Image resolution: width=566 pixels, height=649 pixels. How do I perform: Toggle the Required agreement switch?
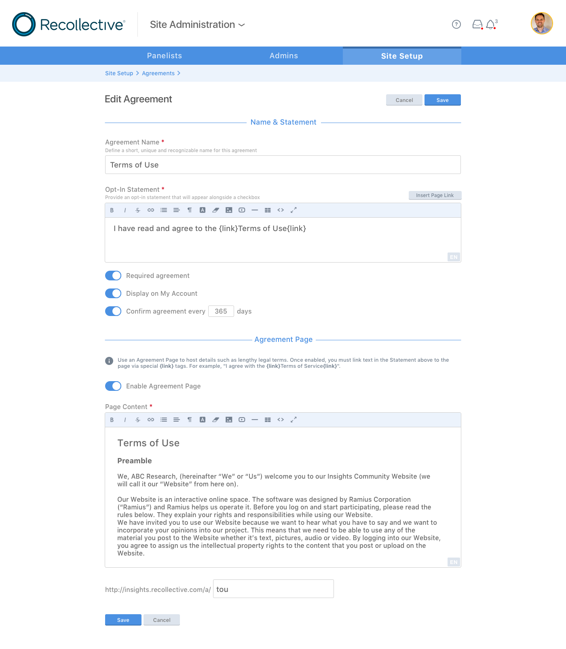point(113,276)
